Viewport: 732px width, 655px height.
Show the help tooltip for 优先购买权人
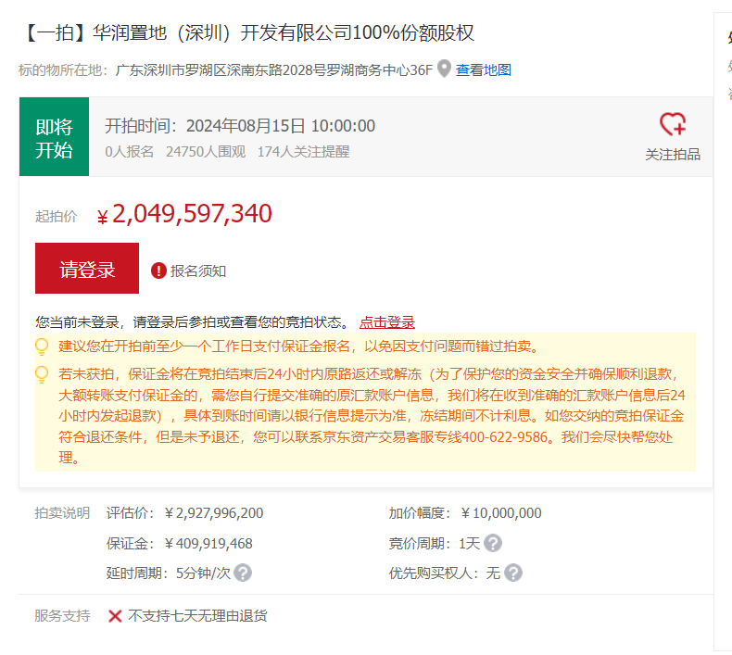click(513, 573)
